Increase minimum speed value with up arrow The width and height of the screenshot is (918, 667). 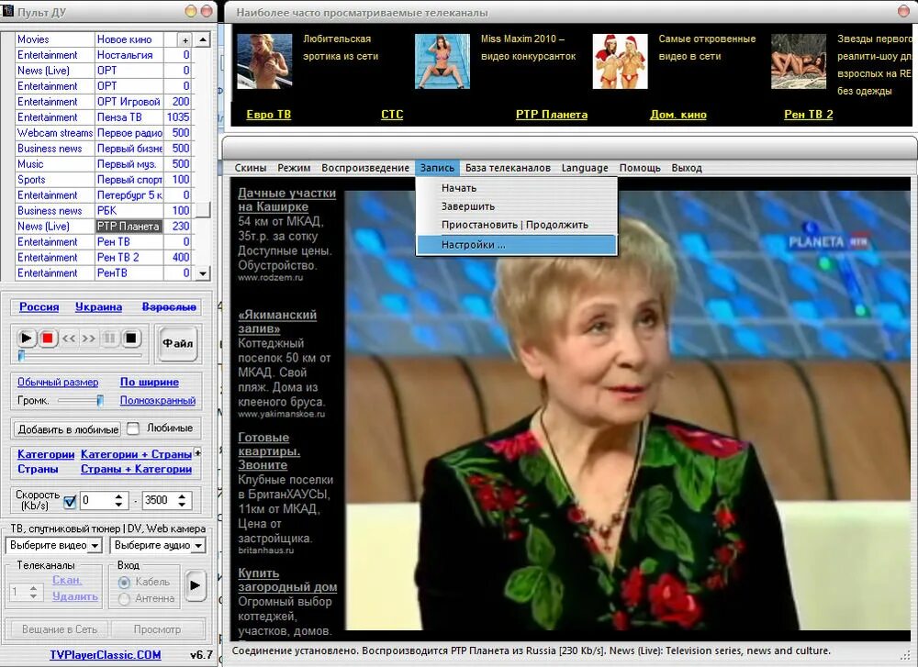point(118,496)
